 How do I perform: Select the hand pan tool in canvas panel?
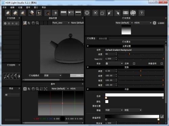(33, 89)
